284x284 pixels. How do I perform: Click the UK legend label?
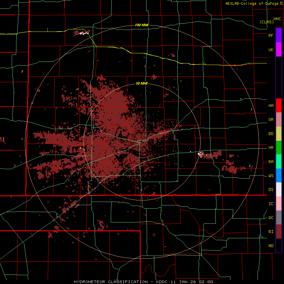pos(271,50)
